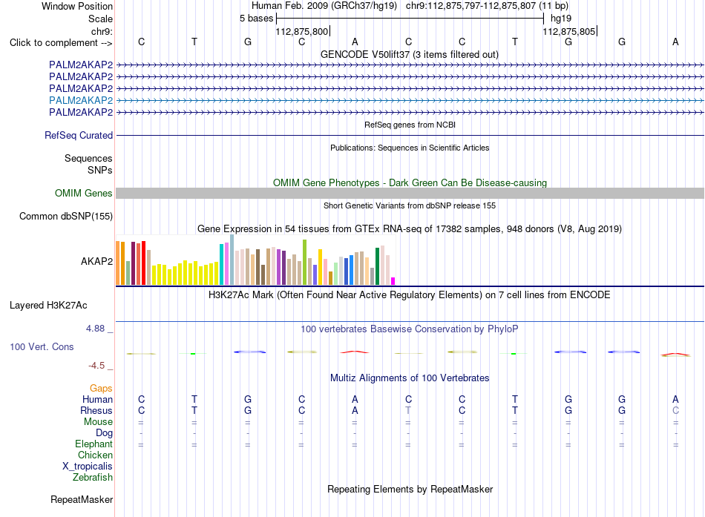Select the Zebrafish alignment row label
This screenshot has width=705, height=517.
coord(93,478)
